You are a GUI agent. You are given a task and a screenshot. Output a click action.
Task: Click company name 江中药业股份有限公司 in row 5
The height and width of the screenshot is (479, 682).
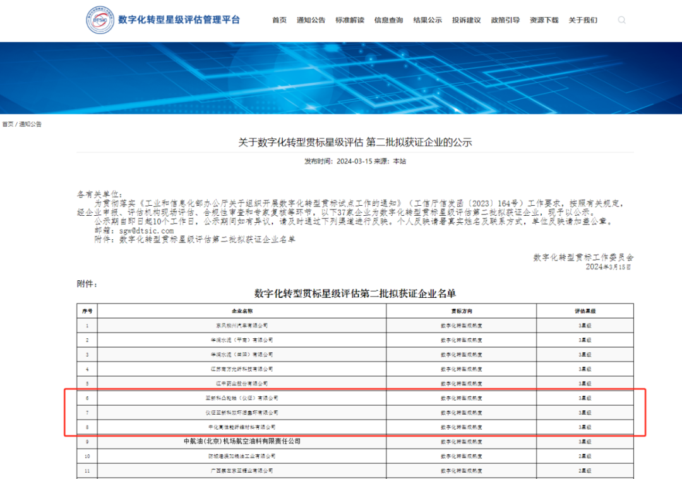(x=242, y=384)
